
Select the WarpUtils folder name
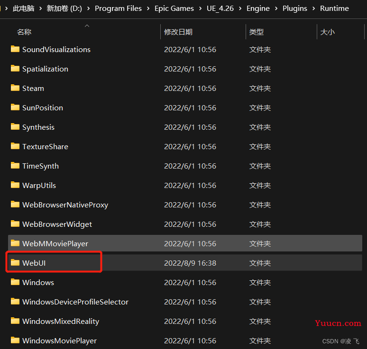(39, 185)
